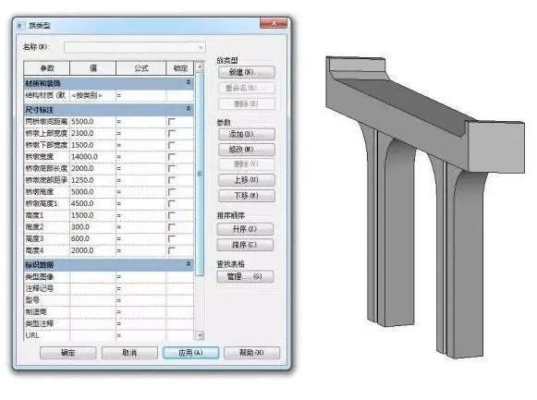Select the 4500.0 value cell
Viewport: 537px width, 400px height.
pos(92,204)
